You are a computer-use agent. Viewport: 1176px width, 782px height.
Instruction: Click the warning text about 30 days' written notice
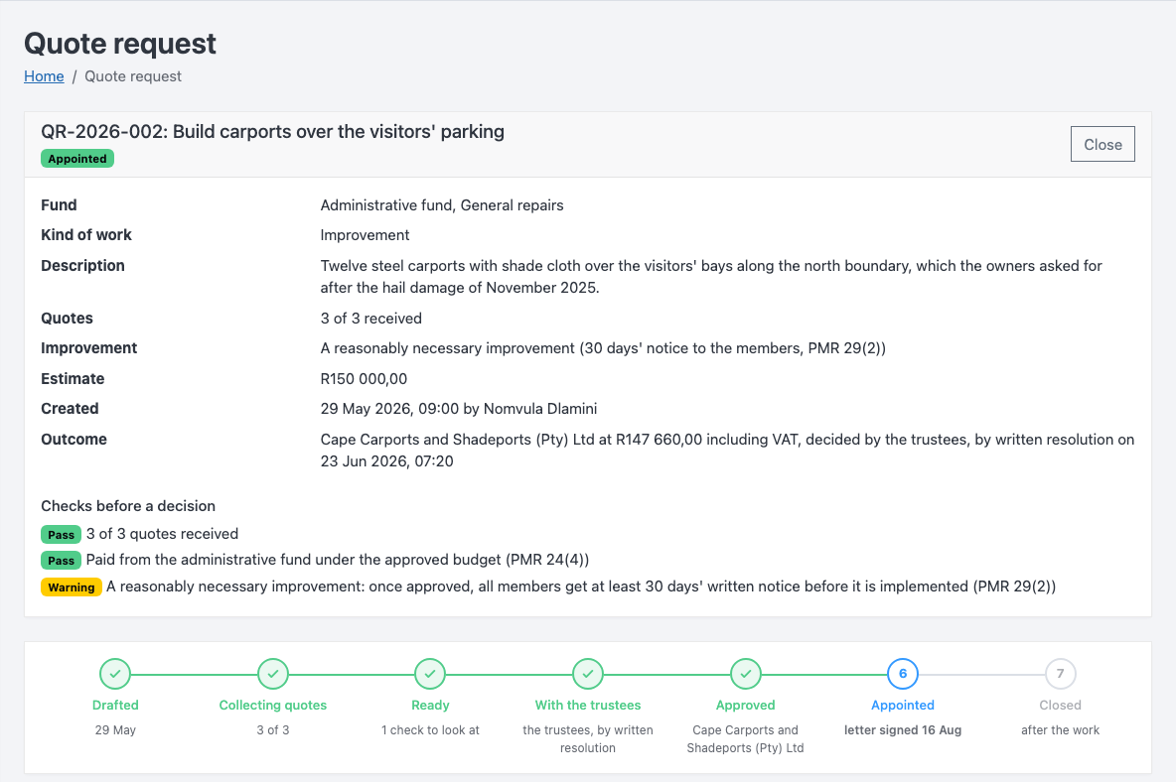pos(581,586)
